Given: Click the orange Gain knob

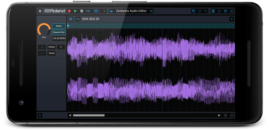Looking at the screenshot, I should tap(43, 29).
